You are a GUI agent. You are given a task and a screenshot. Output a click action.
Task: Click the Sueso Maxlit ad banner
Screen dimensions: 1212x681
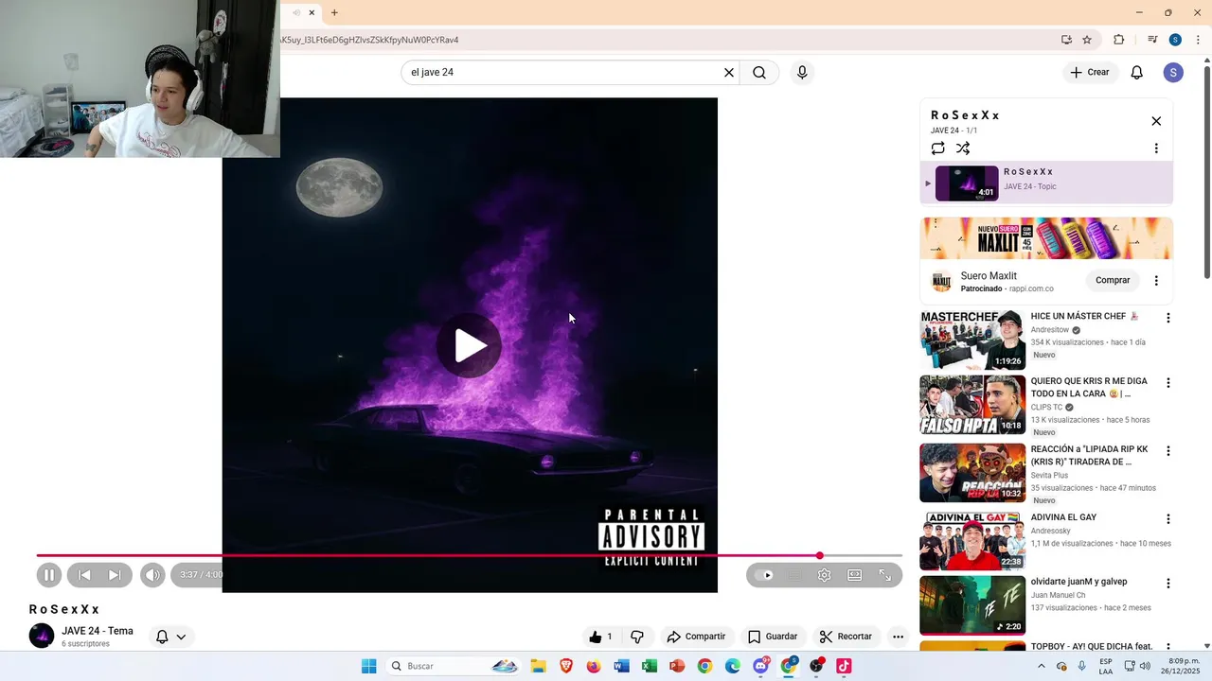tap(1046, 238)
